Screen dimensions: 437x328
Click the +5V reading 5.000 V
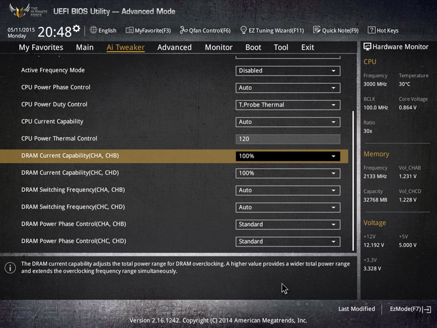[x=407, y=245]
